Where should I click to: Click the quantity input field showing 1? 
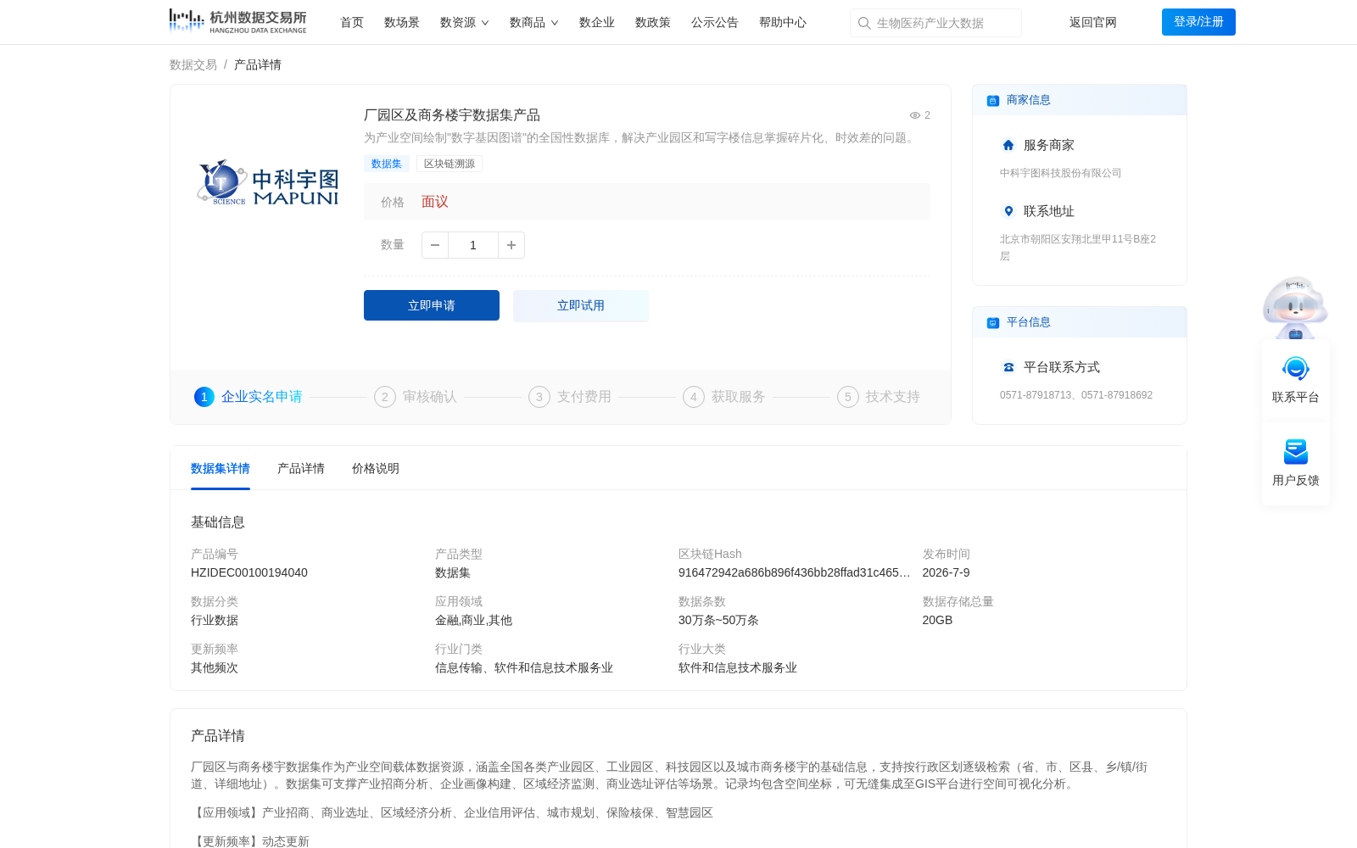point(473,245)
